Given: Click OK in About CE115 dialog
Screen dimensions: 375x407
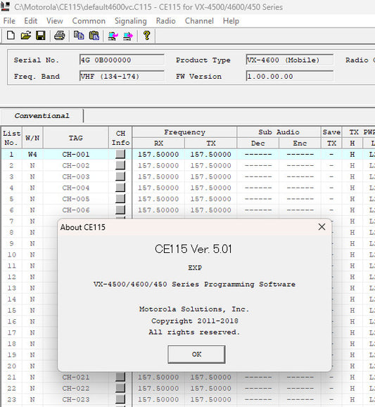Looking at the screenshot, I should click(196, 354).
